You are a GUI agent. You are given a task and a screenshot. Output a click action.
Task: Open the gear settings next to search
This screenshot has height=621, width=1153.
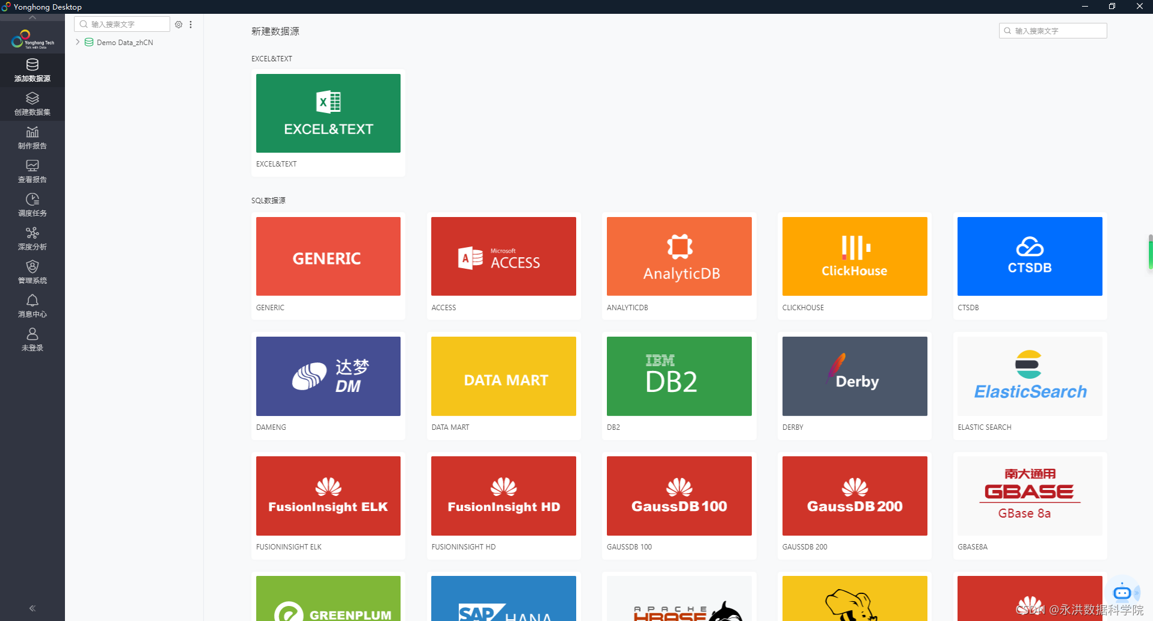(179, 25)
